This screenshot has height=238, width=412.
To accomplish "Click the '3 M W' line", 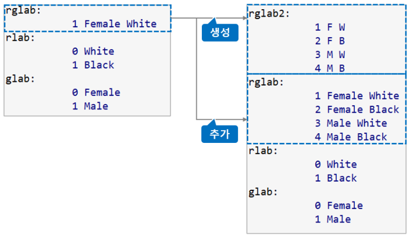I will click(330, 54).
